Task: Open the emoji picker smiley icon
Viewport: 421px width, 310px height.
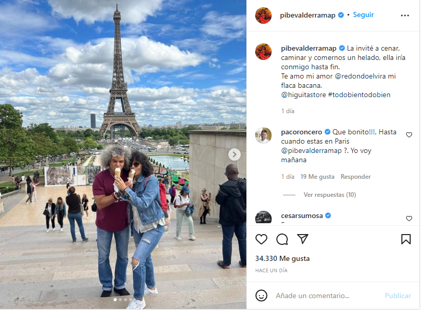Action: (261, 296)
